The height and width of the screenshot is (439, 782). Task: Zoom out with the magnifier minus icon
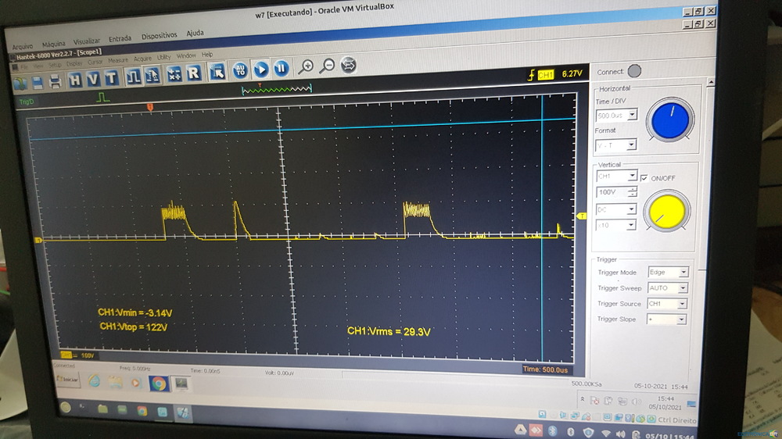pos(327,66)
